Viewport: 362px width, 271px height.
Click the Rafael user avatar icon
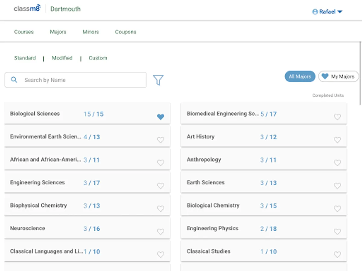(315, 12)
